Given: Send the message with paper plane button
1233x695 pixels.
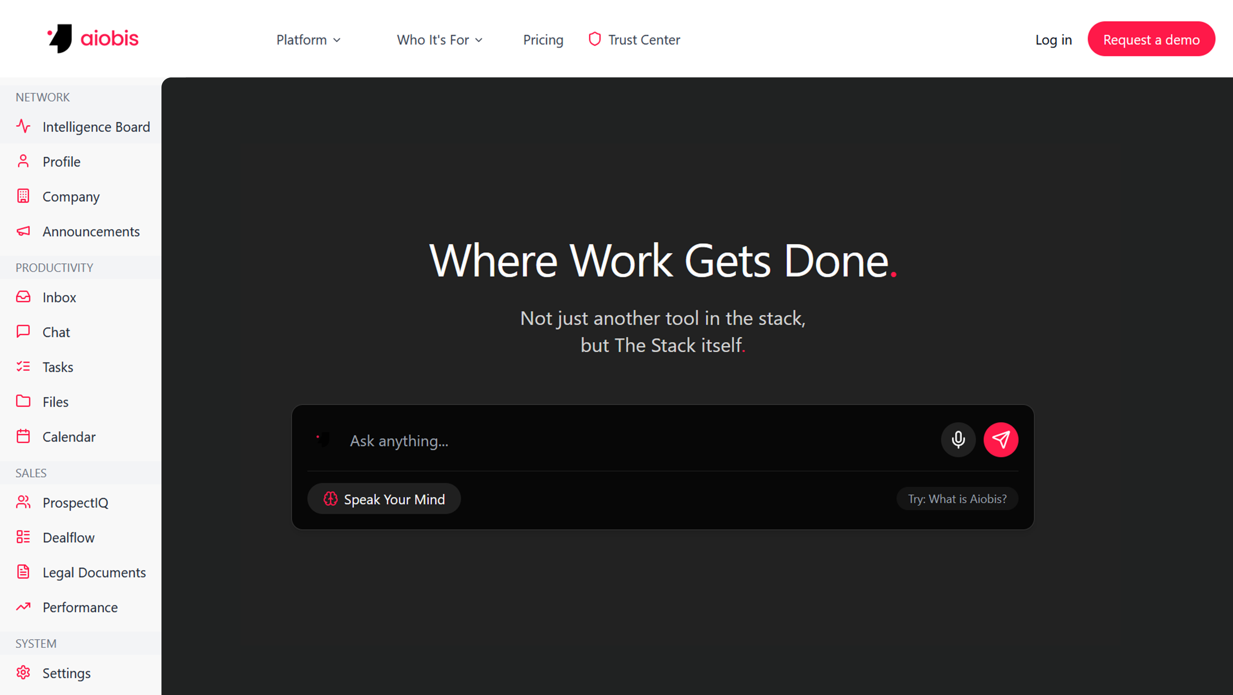Looking at the screenshot, I should tap(1001, 440).
